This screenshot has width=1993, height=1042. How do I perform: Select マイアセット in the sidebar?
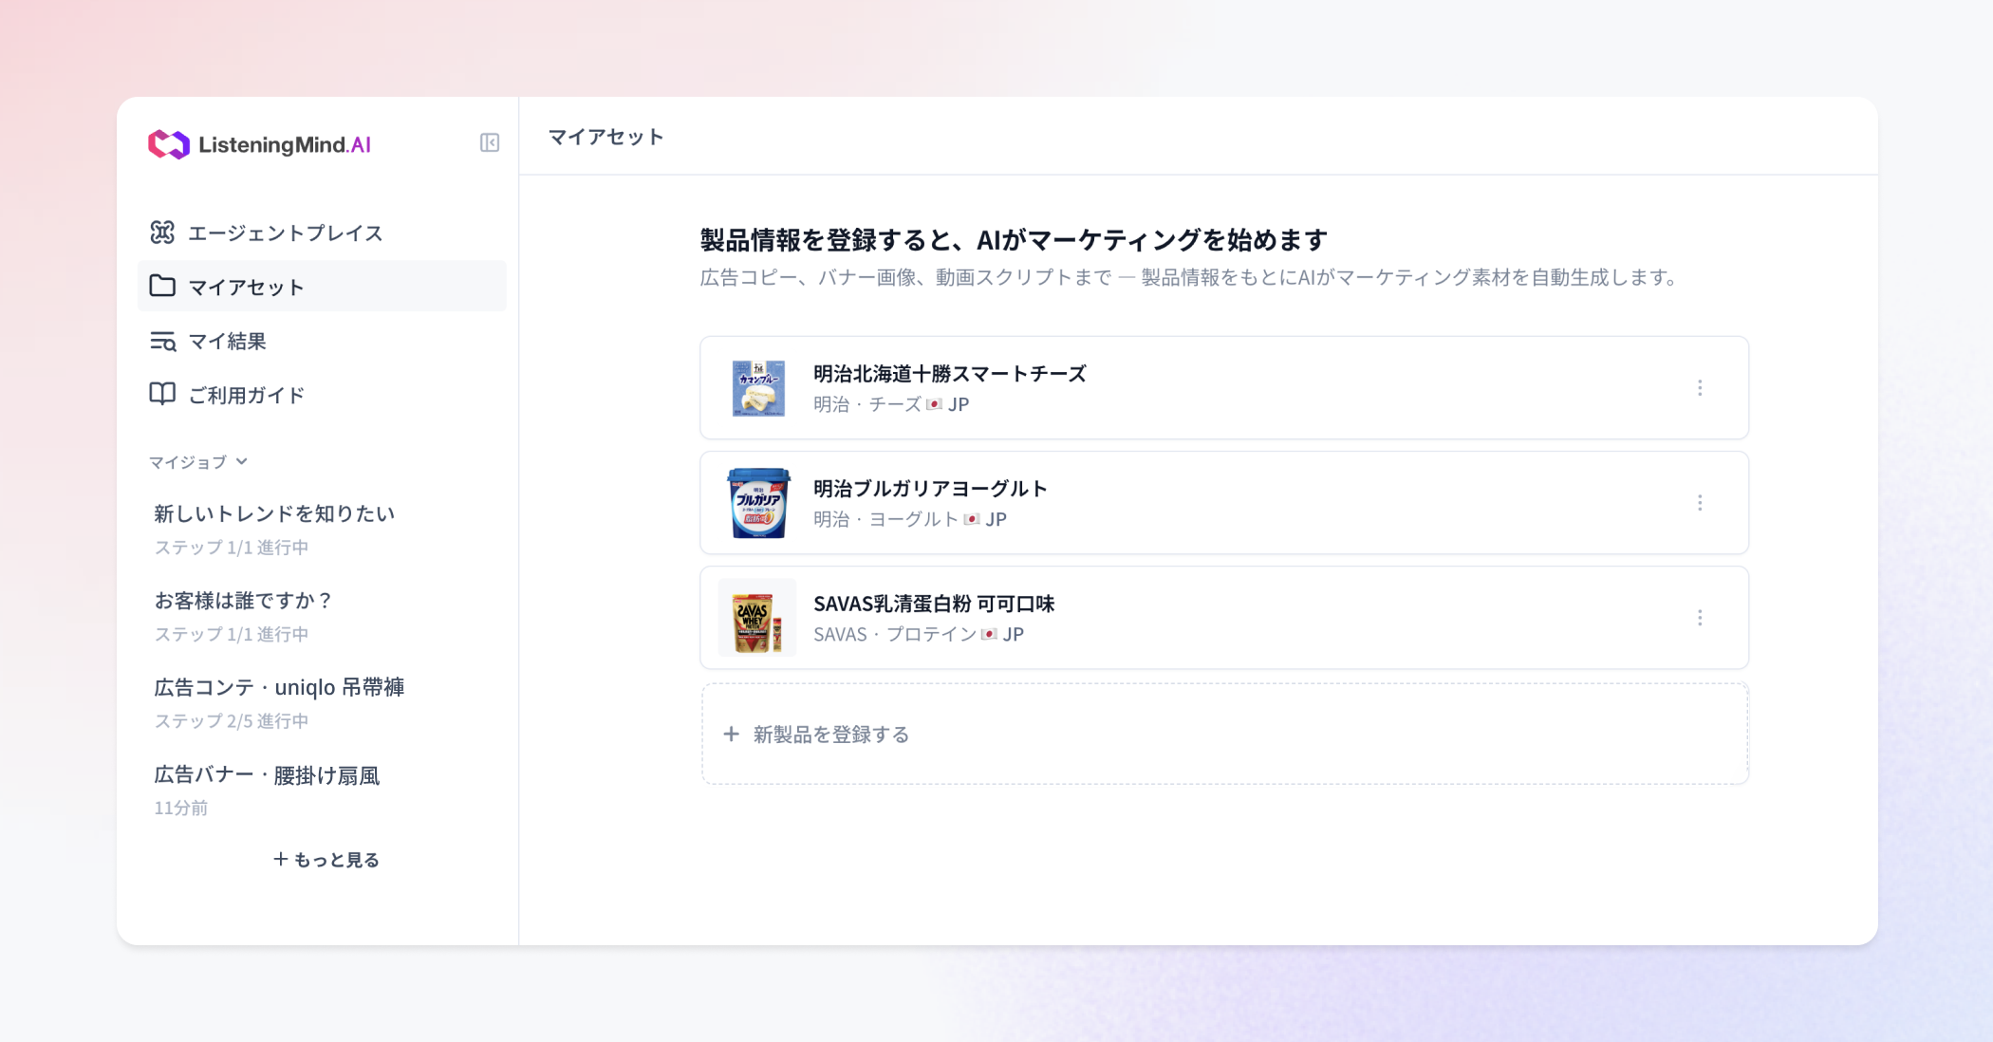click(x=322, y=286)
